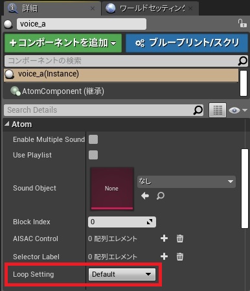250x291 pixels.
Task: Click the sphere icon beside voice_a name field
Action: [8, 24]
